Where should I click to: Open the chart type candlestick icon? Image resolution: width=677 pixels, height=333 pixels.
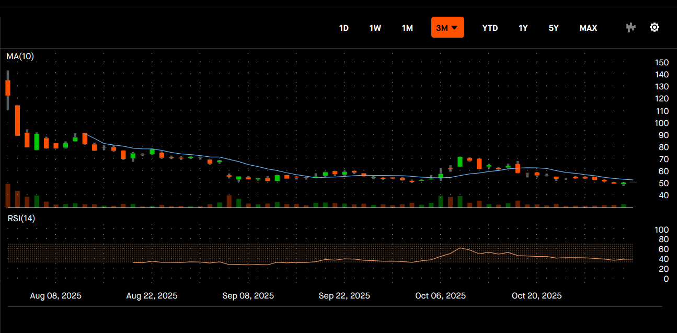pos(631,28)
